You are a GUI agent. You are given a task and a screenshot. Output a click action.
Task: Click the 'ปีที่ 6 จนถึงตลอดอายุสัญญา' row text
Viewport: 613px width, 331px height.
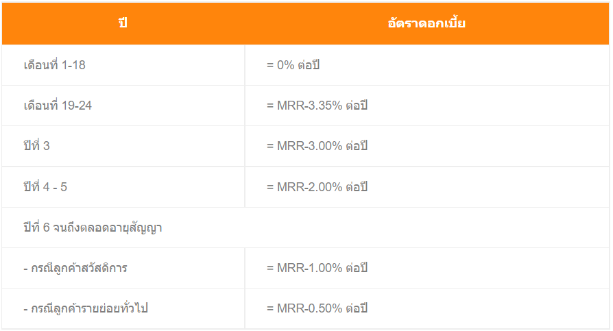pos(93,228)
